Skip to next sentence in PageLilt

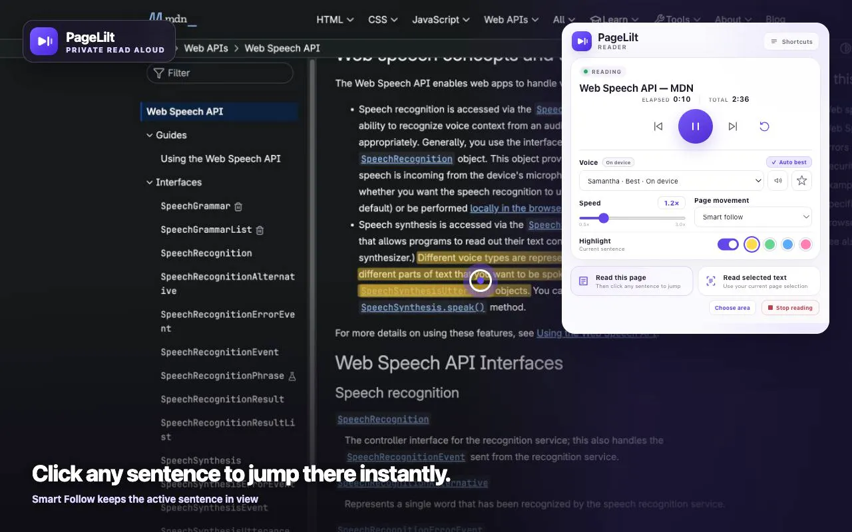pos(733,126)
